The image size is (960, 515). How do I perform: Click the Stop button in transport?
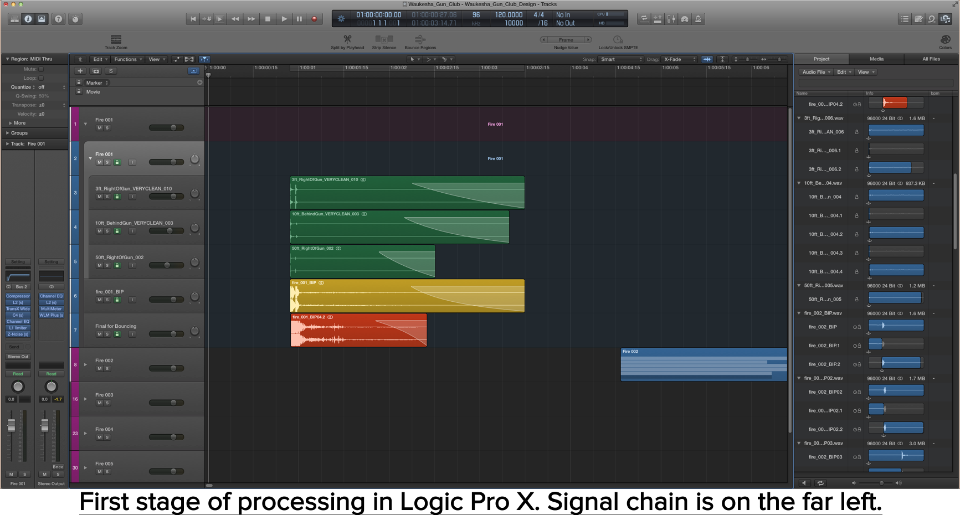pos(268,19)
